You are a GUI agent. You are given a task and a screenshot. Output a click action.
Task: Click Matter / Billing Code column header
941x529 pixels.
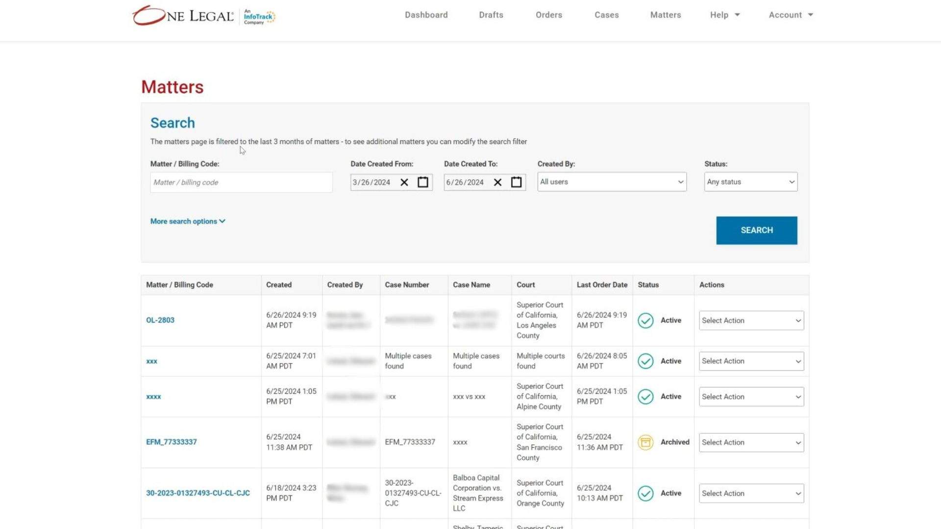179,285
